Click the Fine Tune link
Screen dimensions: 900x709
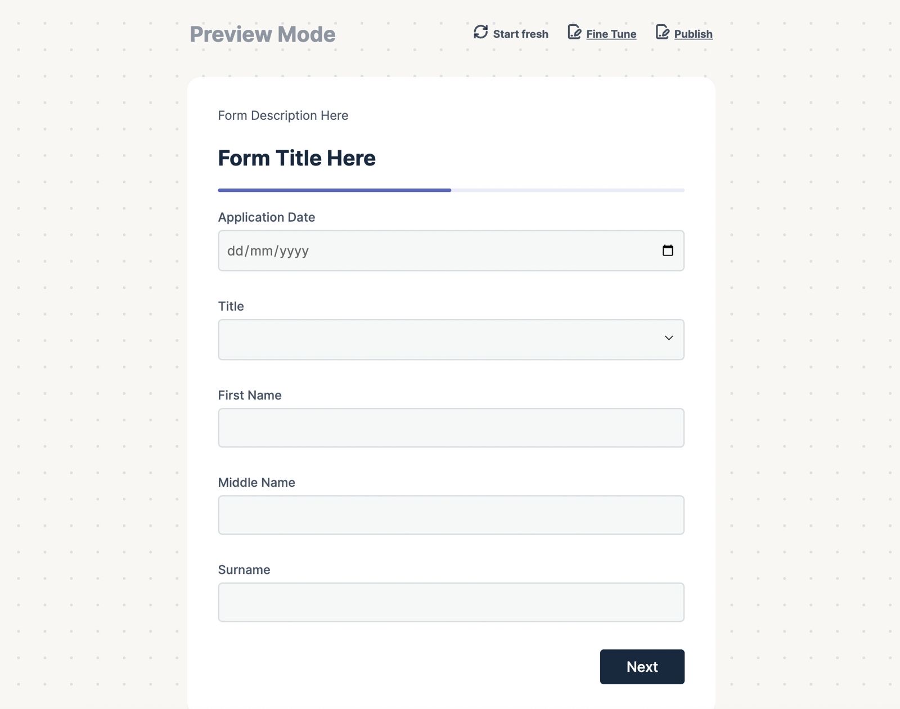coord(610,34)
